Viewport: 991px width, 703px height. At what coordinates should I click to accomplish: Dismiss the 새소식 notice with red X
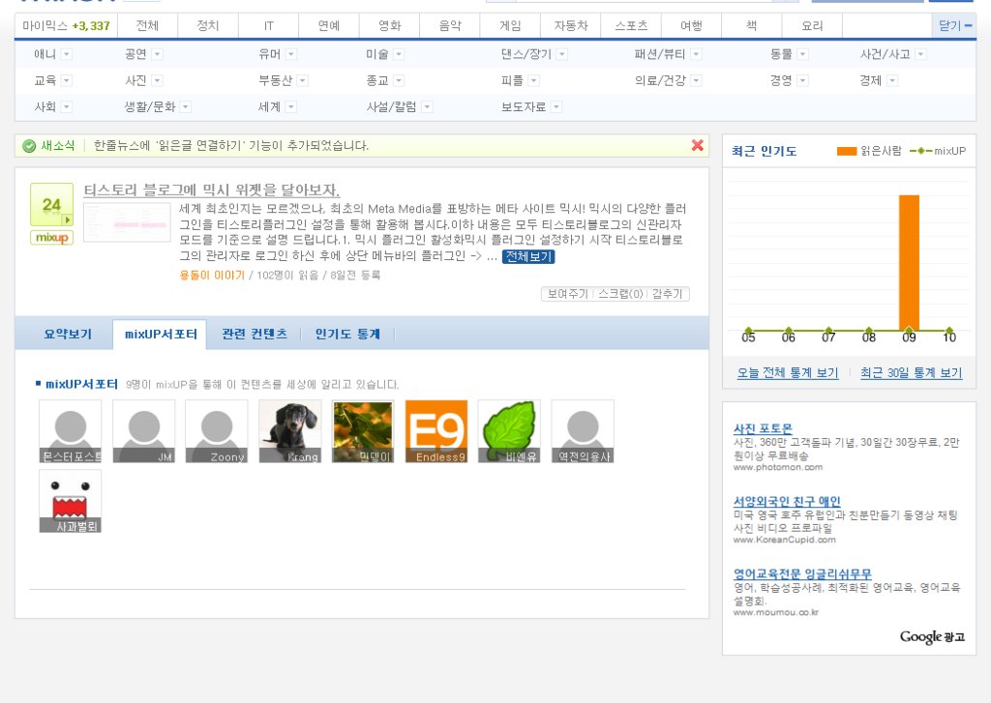pos(697,145)
